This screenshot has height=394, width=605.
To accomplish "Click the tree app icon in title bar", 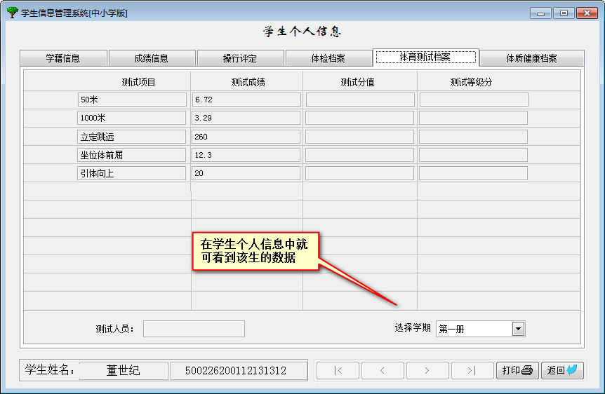I will [13, 13].
